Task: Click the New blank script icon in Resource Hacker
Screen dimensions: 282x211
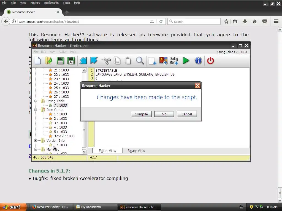Action: tap(38, 61)
